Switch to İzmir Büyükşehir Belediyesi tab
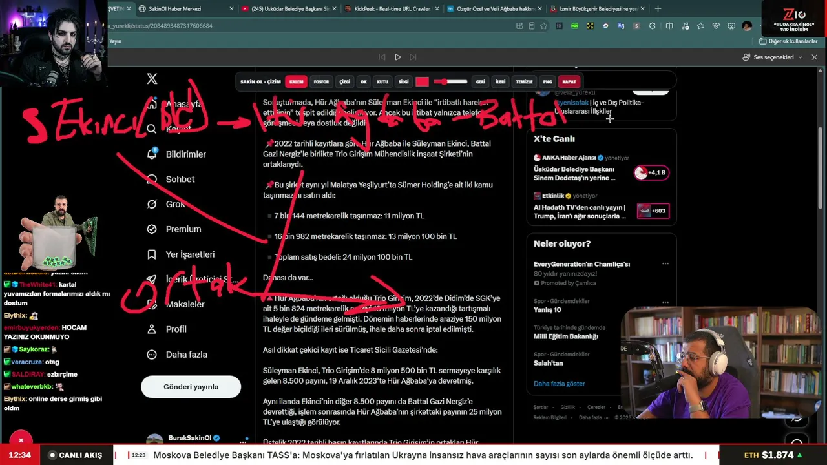The width and height of the screenshot is (827, 465). point(597,9)
